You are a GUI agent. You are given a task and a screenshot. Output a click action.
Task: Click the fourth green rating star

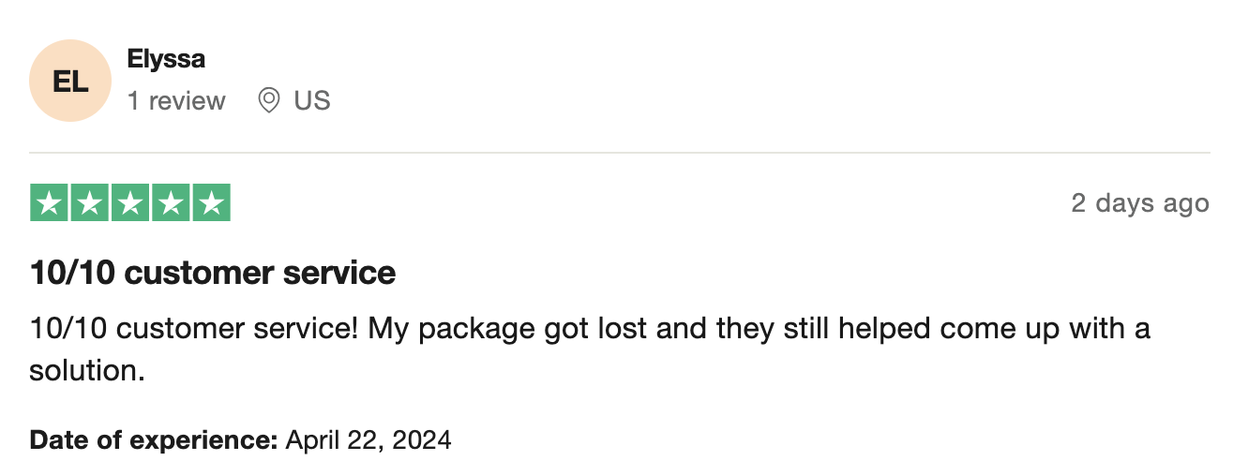click(171, 203)
